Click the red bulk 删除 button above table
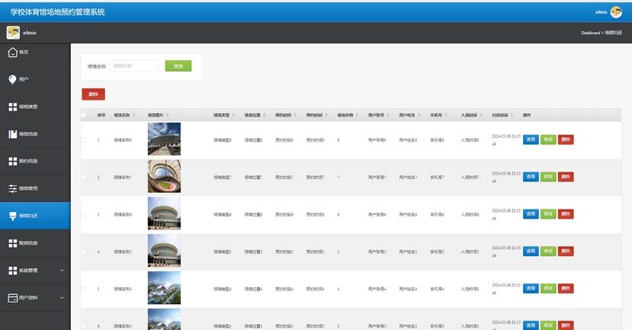Screen dimensions: 632x330 click(x=94, y=95)
